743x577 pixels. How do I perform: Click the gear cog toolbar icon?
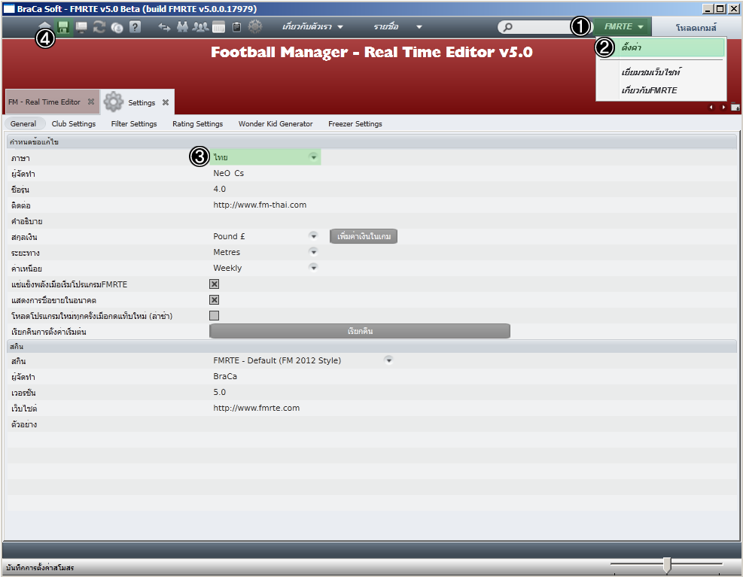pyautogui.click(x=255, y=26)
